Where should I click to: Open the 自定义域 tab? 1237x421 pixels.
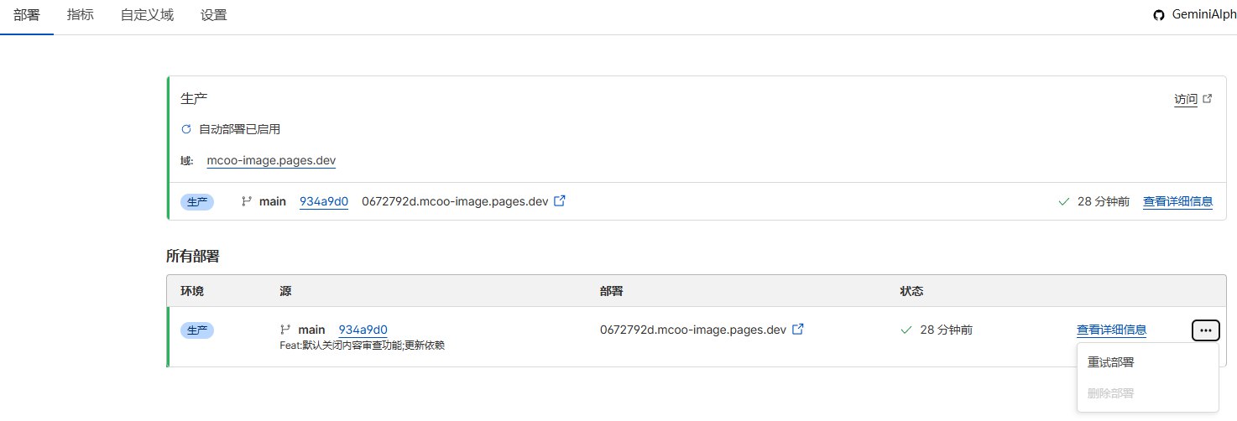point(147,15)
